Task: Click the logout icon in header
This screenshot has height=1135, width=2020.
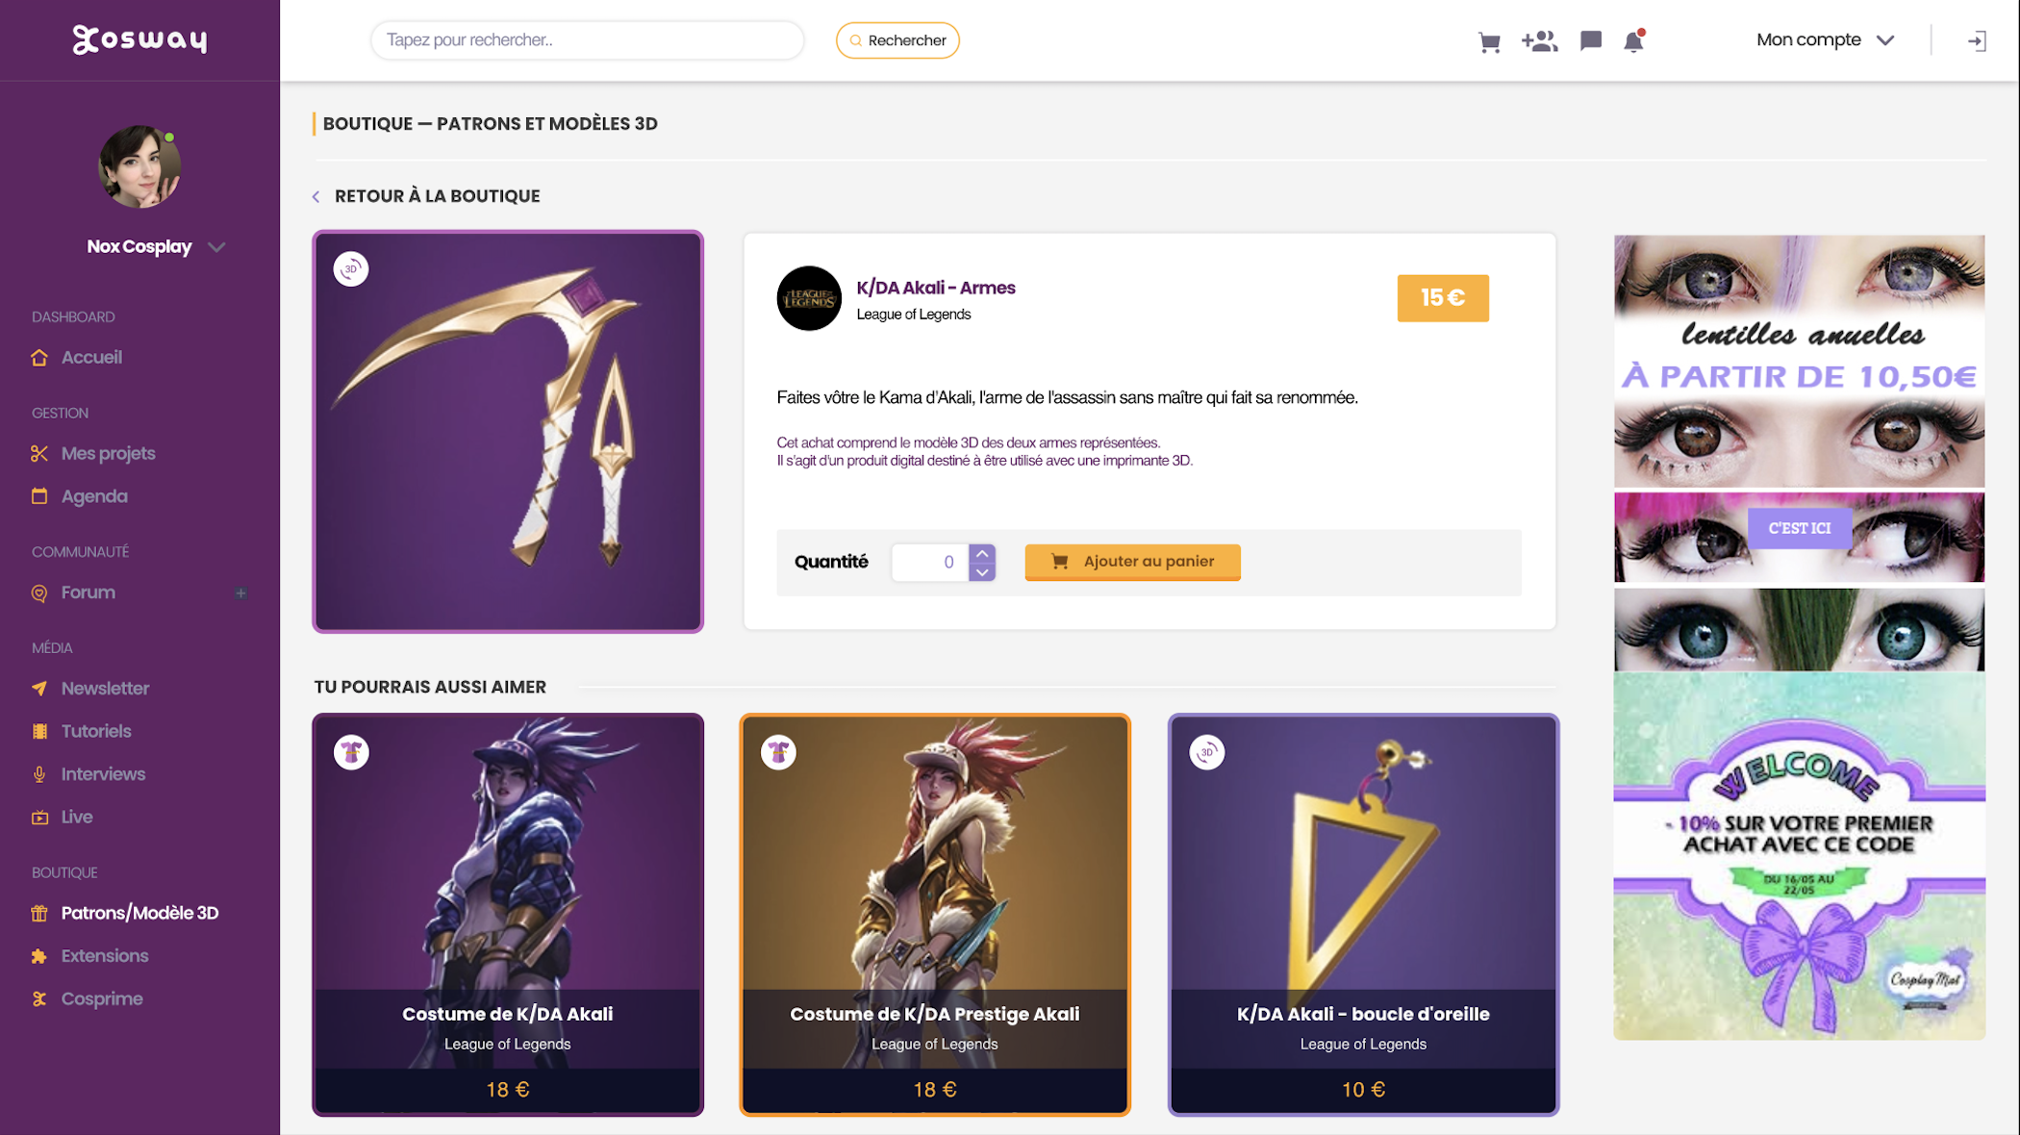Action: click(x=1977, y=40)
